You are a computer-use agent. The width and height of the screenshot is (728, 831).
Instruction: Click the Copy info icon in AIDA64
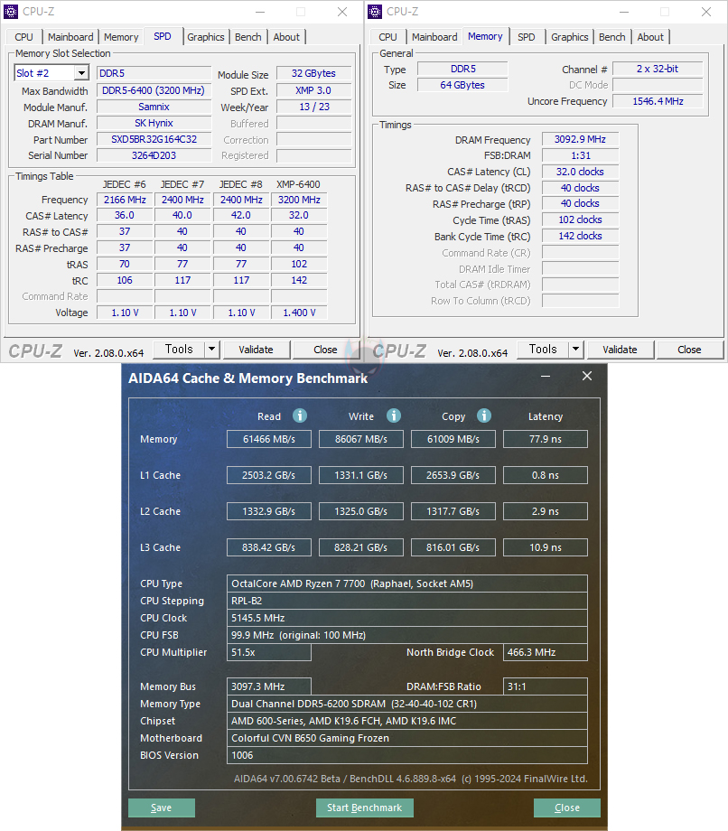[484, 415]
